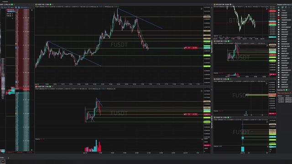This screenshot has height=164, width=292.
Task: Select the main FUSDT 5M chart title tab
Action: click(43, 5)
